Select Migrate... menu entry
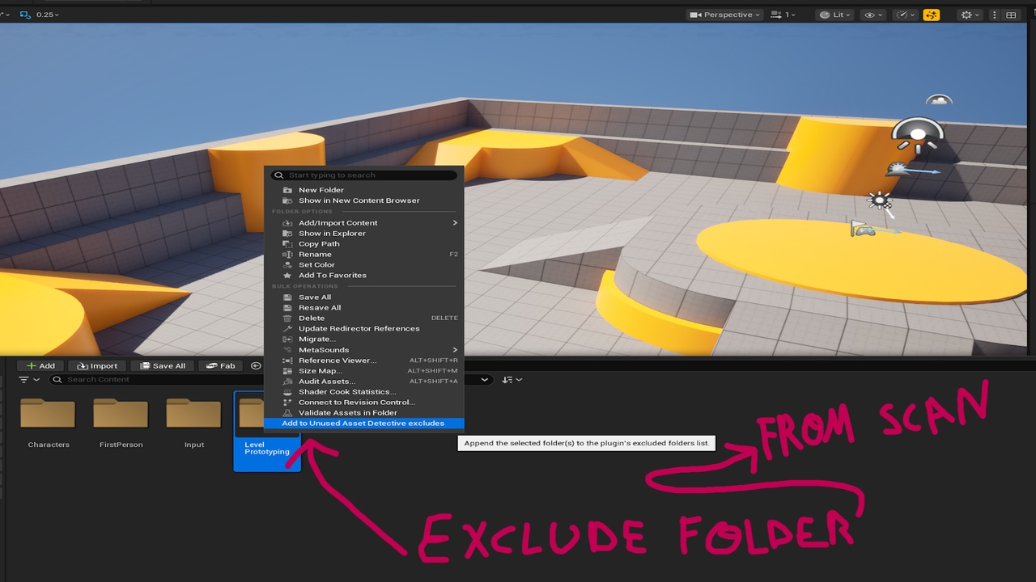The width and height of the screenshot is (1036, 582). [364, 339]
